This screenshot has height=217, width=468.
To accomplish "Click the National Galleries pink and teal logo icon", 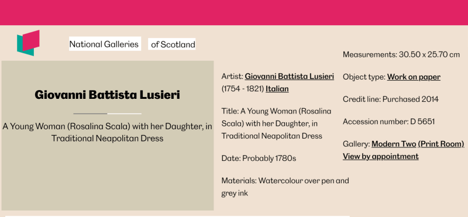I will coord(28,43).
